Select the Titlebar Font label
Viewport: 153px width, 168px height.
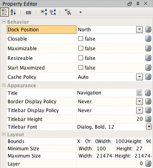click(x=22, y=127)
